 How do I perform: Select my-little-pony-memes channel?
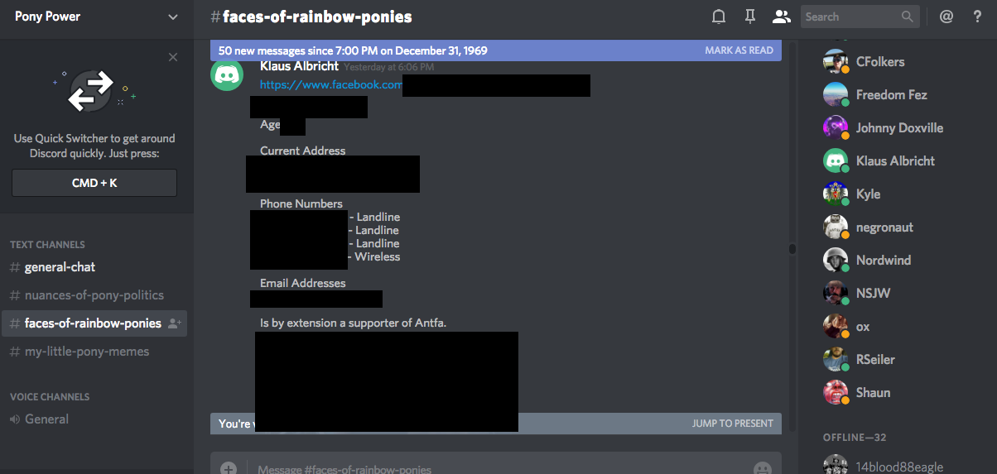[87, 352]
